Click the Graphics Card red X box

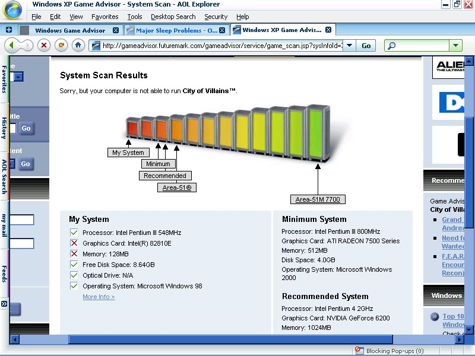74,243
